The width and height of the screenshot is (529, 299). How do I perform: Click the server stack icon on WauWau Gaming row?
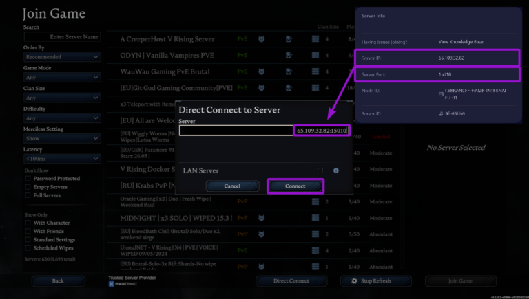pos(315,71)
